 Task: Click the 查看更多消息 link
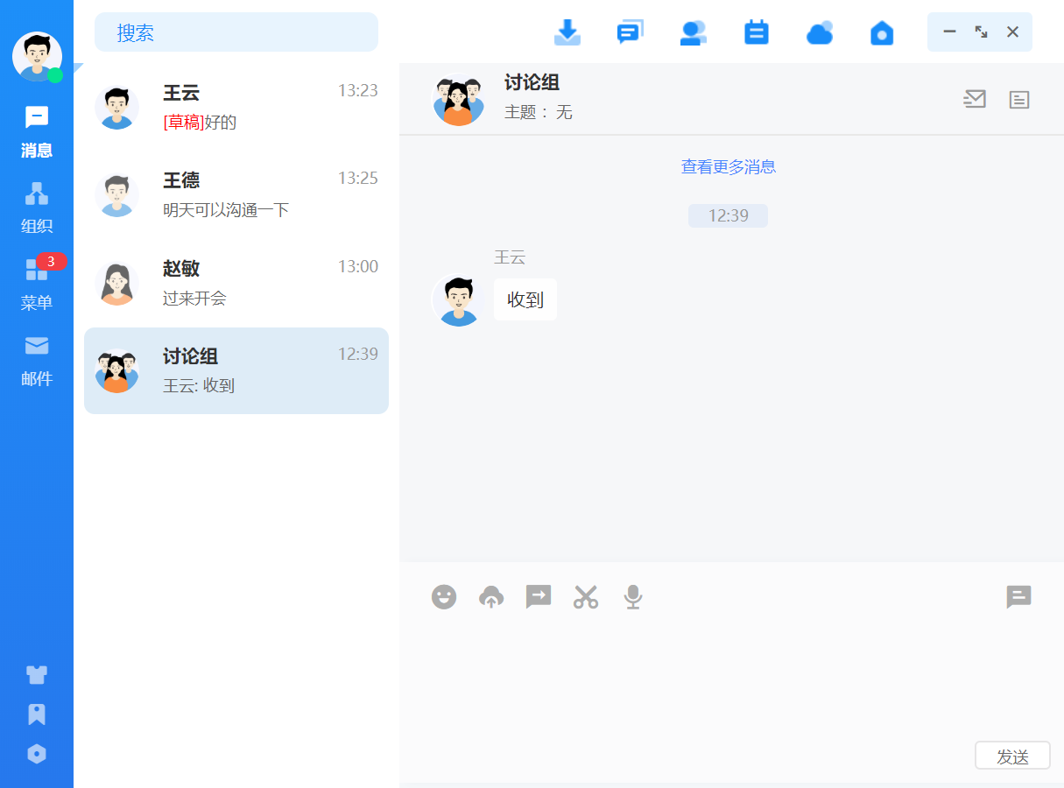(x=728, y=166)
